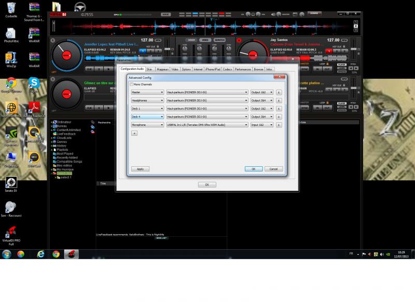This screenshot has width=415, height=302.
Task: Open the WinZip desktop icon
Action: coord(11,60)
